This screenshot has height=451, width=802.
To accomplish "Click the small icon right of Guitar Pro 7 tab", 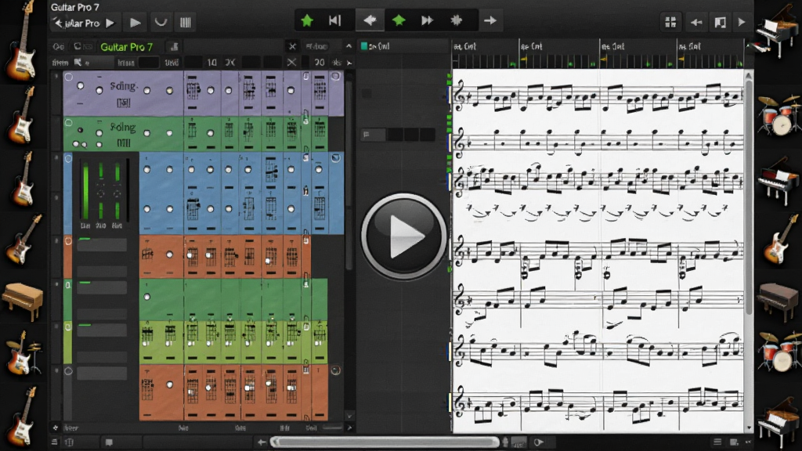I will point(174,46).
